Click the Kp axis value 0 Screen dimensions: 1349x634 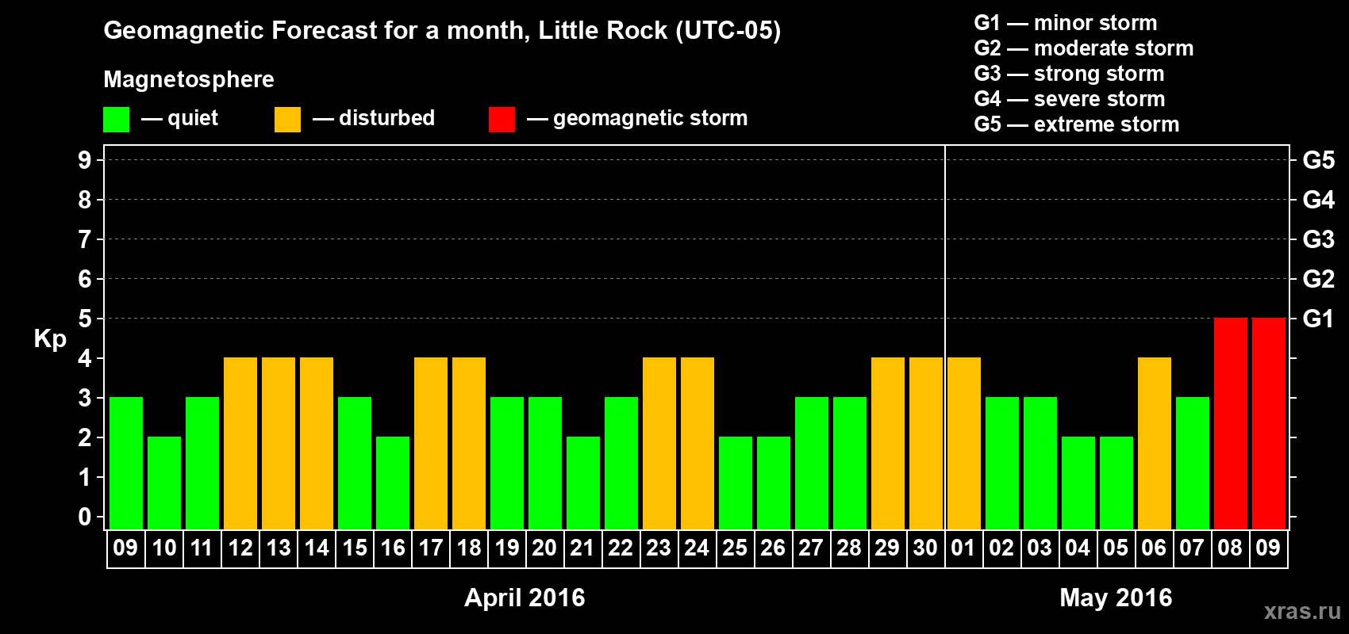tap(85, 517)
